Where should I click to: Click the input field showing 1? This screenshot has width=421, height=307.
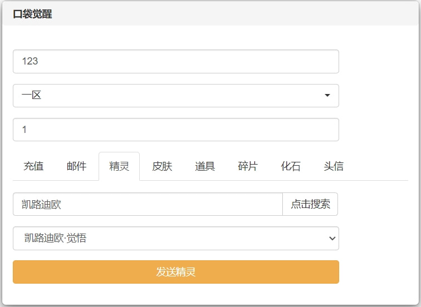point(175,130)
